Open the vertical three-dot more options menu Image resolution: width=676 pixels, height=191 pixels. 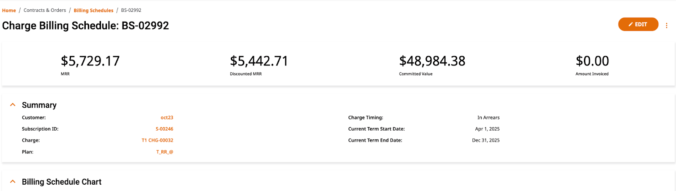coord(667,25)
